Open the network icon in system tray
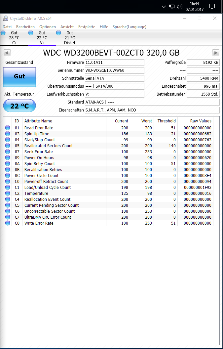The height and width of the screenshot is (349, 223). tap(172, 7)
